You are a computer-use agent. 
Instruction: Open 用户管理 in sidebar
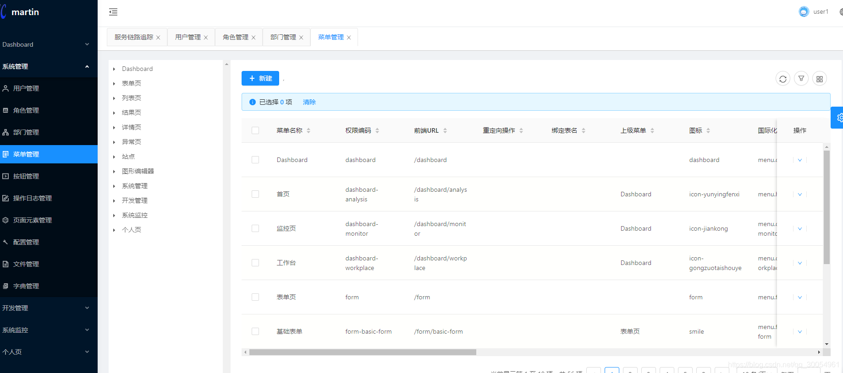(x=49, y=88)
